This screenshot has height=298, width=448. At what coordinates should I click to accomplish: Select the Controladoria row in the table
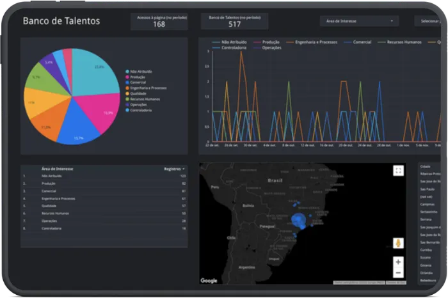pyautogui.click(x=104, y=228)
